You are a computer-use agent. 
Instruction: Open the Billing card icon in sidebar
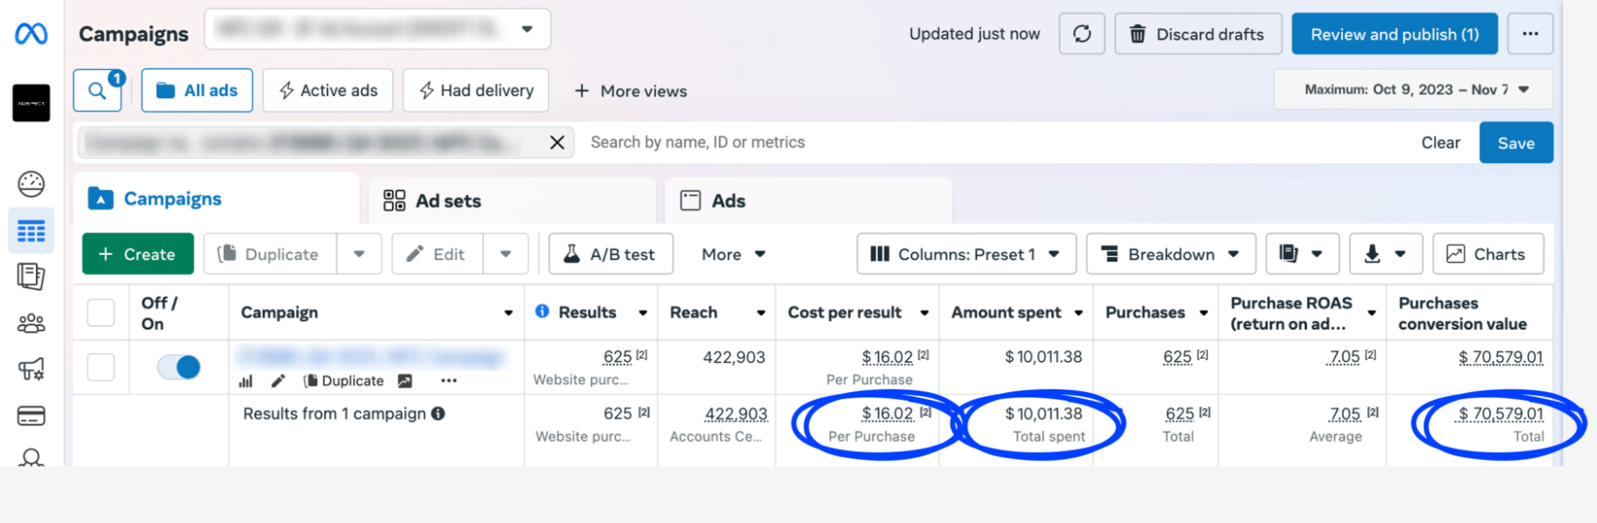click(x=31, y=415)
